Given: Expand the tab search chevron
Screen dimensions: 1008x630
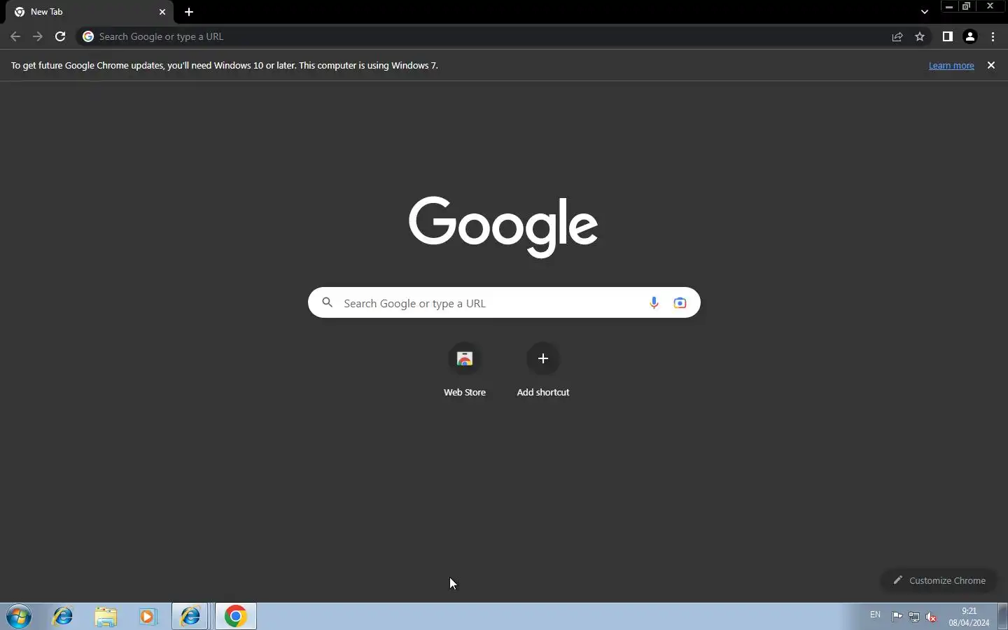Looking at the screenshot, I should 925,12.
